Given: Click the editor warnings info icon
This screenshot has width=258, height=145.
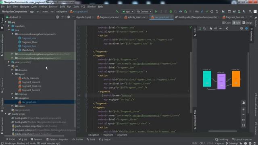Looking at the screenshot, I should coord(241,29).
